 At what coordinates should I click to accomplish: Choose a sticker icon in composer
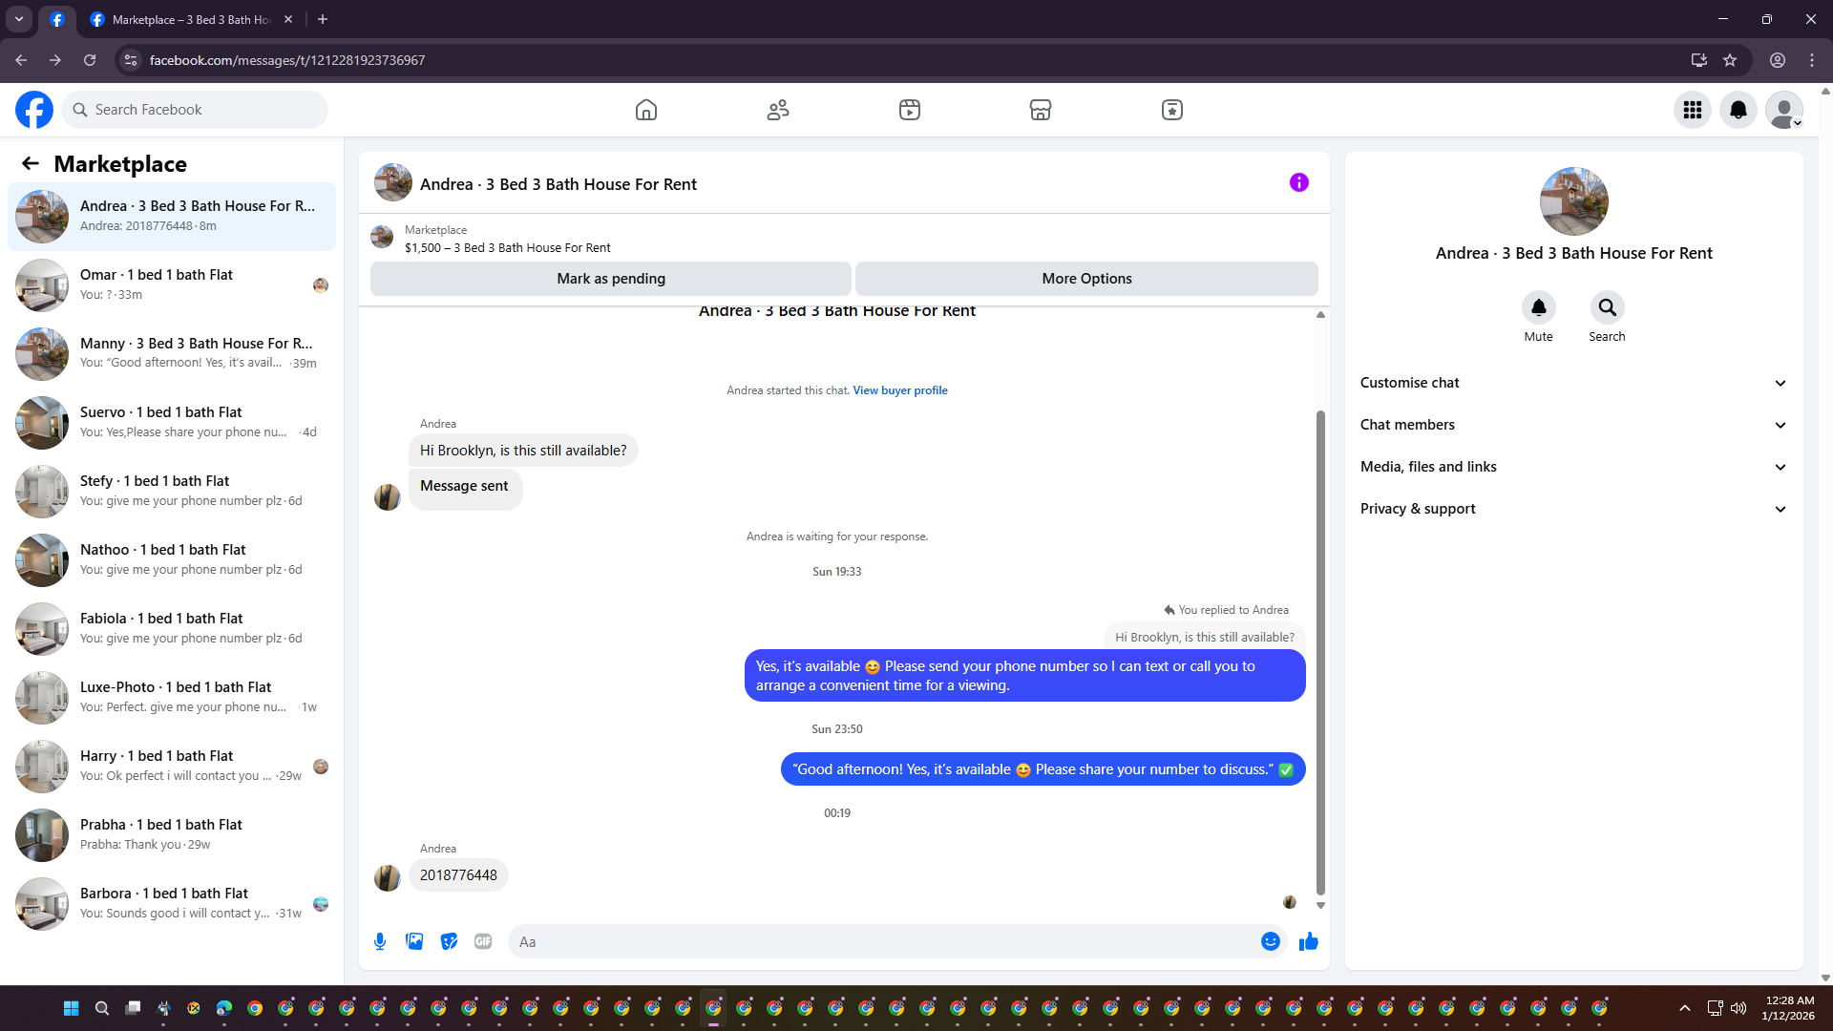point(449,941)
